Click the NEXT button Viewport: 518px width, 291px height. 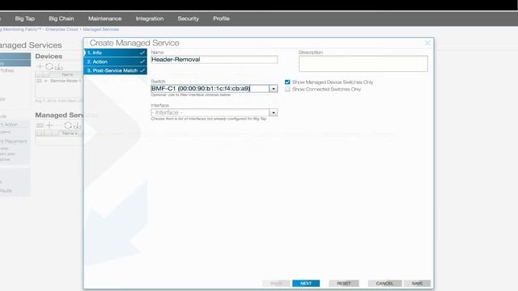[x=306, y=283]
